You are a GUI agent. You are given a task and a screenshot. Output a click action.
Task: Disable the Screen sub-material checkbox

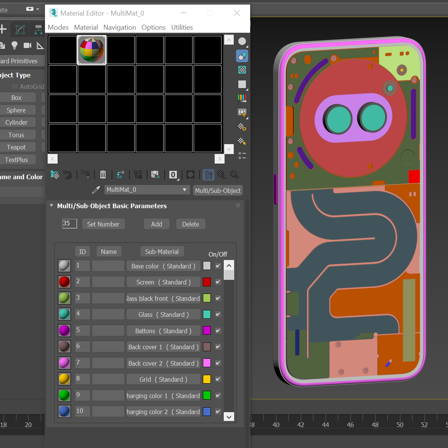(218, 282)
